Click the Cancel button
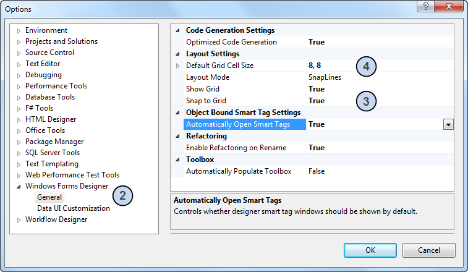The height and width of the screenshot is (272, 468). tap(428, 250)
